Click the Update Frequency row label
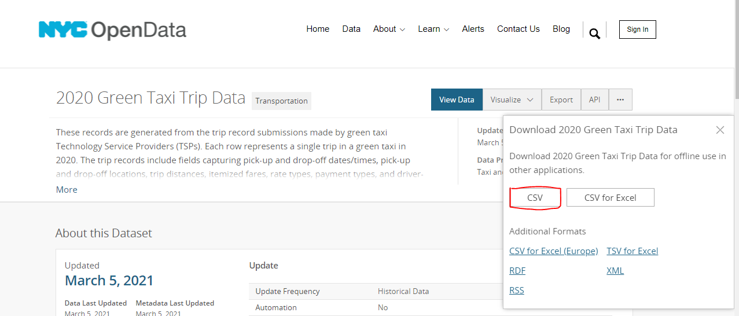Viewport: 739px width, 316px height. point(288,291)
